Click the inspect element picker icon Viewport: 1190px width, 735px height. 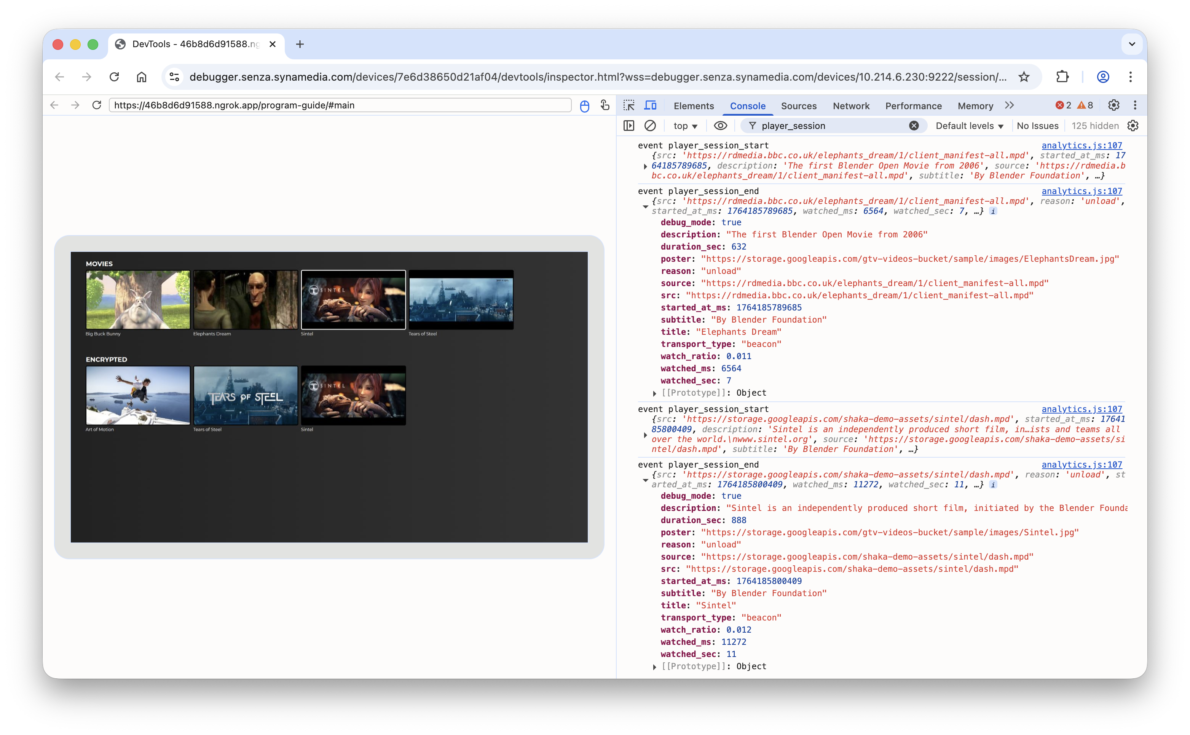[629, 105]
